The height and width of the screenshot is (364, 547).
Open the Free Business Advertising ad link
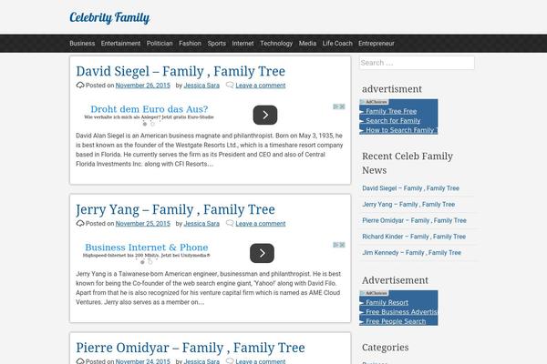401,312
